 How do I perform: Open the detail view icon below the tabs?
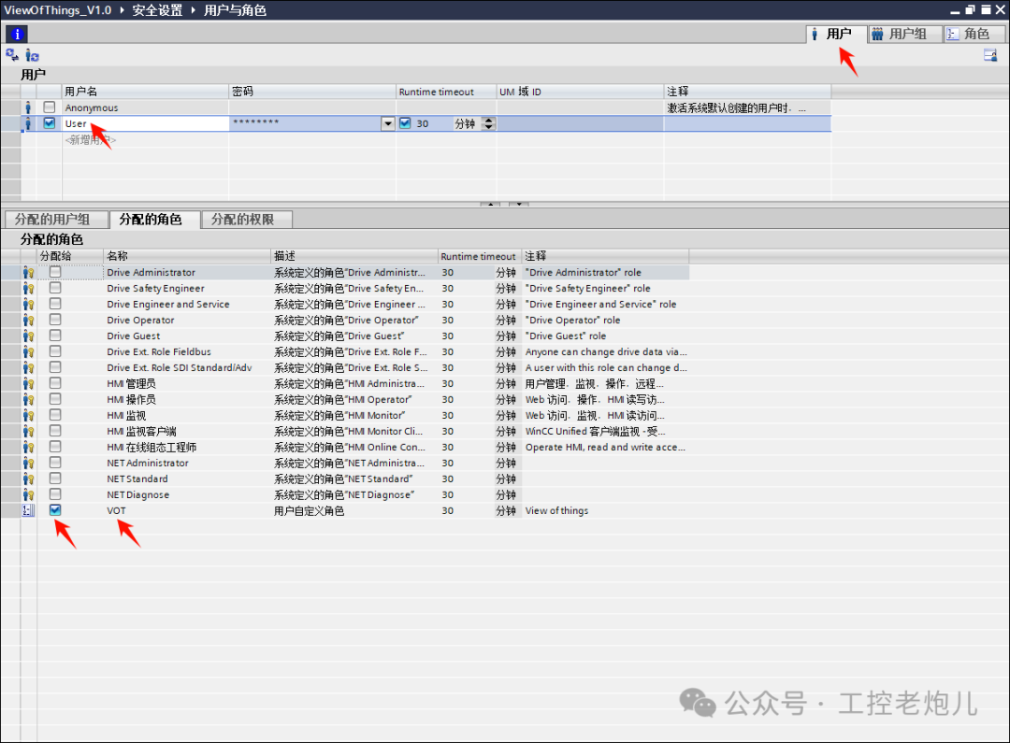990,55
